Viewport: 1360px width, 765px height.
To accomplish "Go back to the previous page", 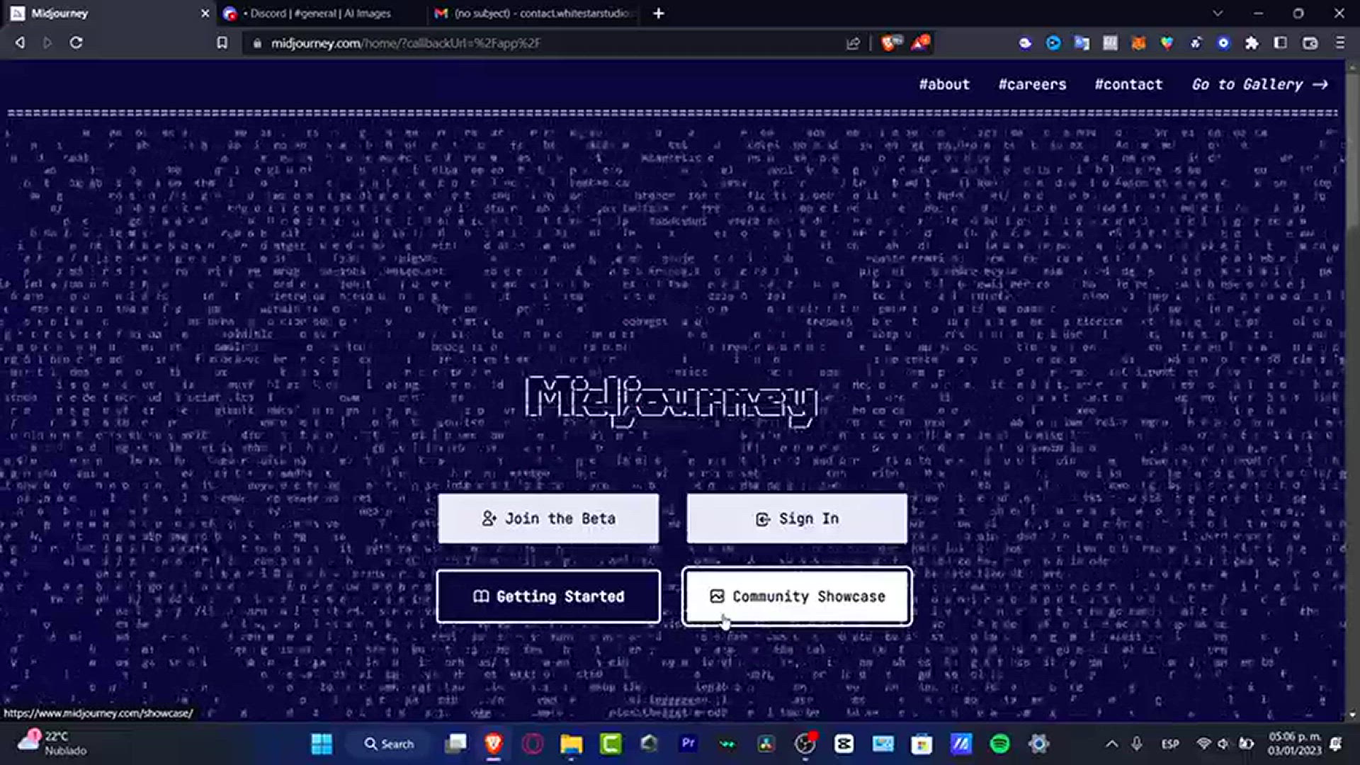I will pyautogui.click(x=20, y=43).
